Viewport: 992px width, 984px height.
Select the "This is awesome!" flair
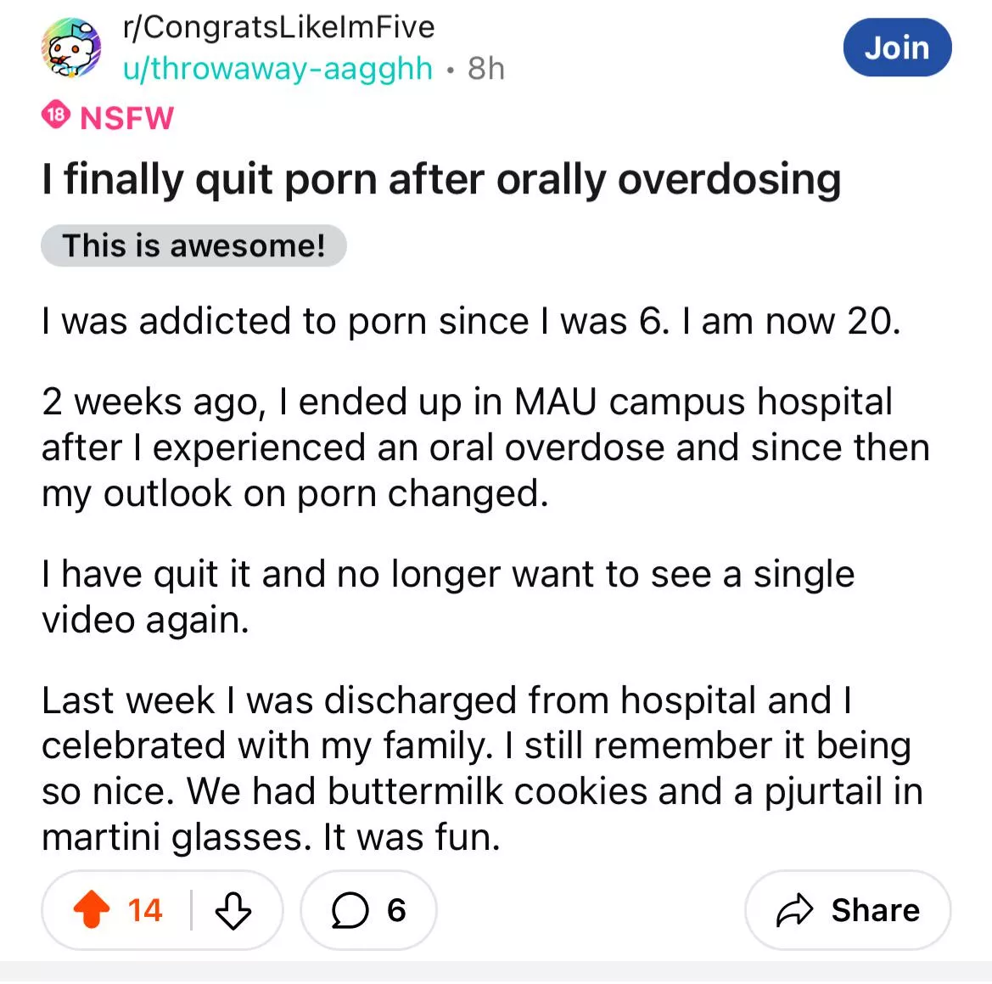coord(193,245)
